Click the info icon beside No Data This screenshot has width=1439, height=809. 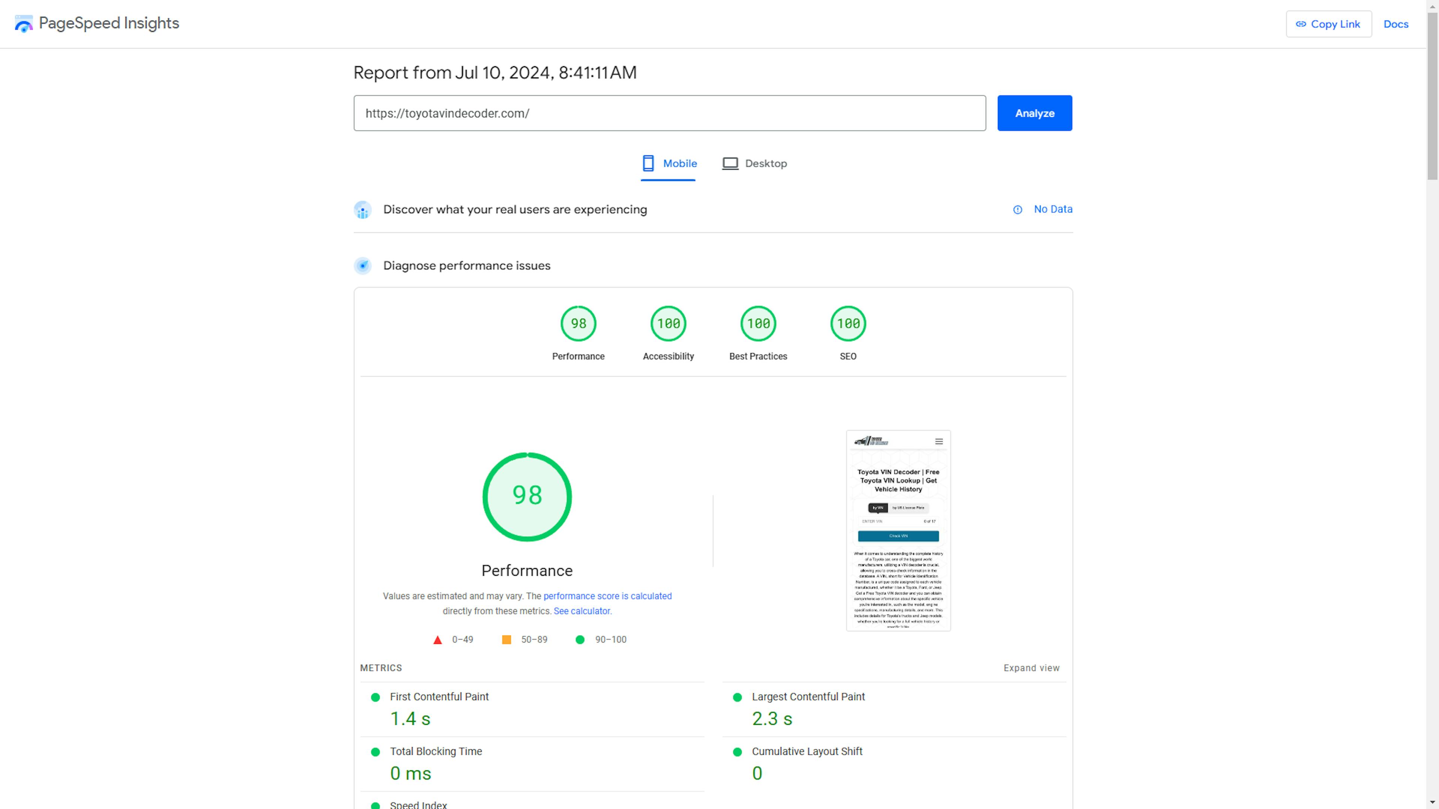tap(1018, 210)
